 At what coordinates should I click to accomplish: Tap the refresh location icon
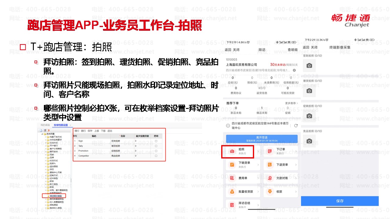(x=296, y=126)
